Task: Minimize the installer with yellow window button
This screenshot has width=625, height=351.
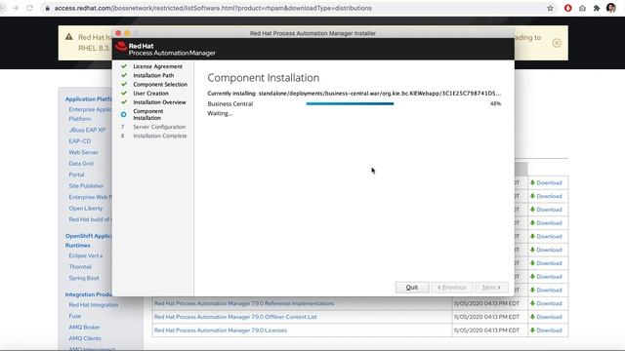Action: click(x=127, y=33)
